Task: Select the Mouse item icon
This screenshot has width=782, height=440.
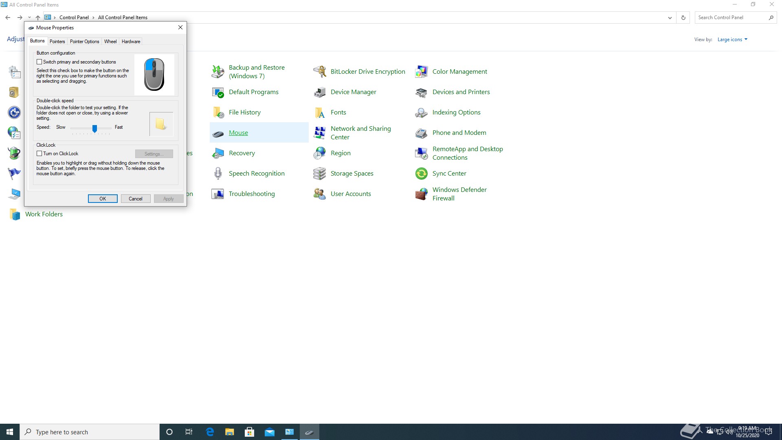Action: tap(218, 133)
